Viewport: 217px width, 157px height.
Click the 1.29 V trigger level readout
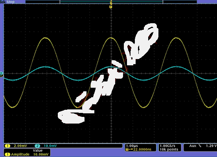click(211, 146)
